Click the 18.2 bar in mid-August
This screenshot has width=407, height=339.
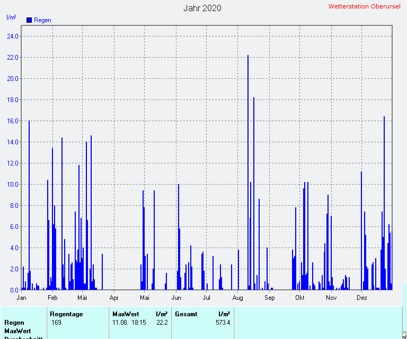pyautogui.click(x=254, y=194)
